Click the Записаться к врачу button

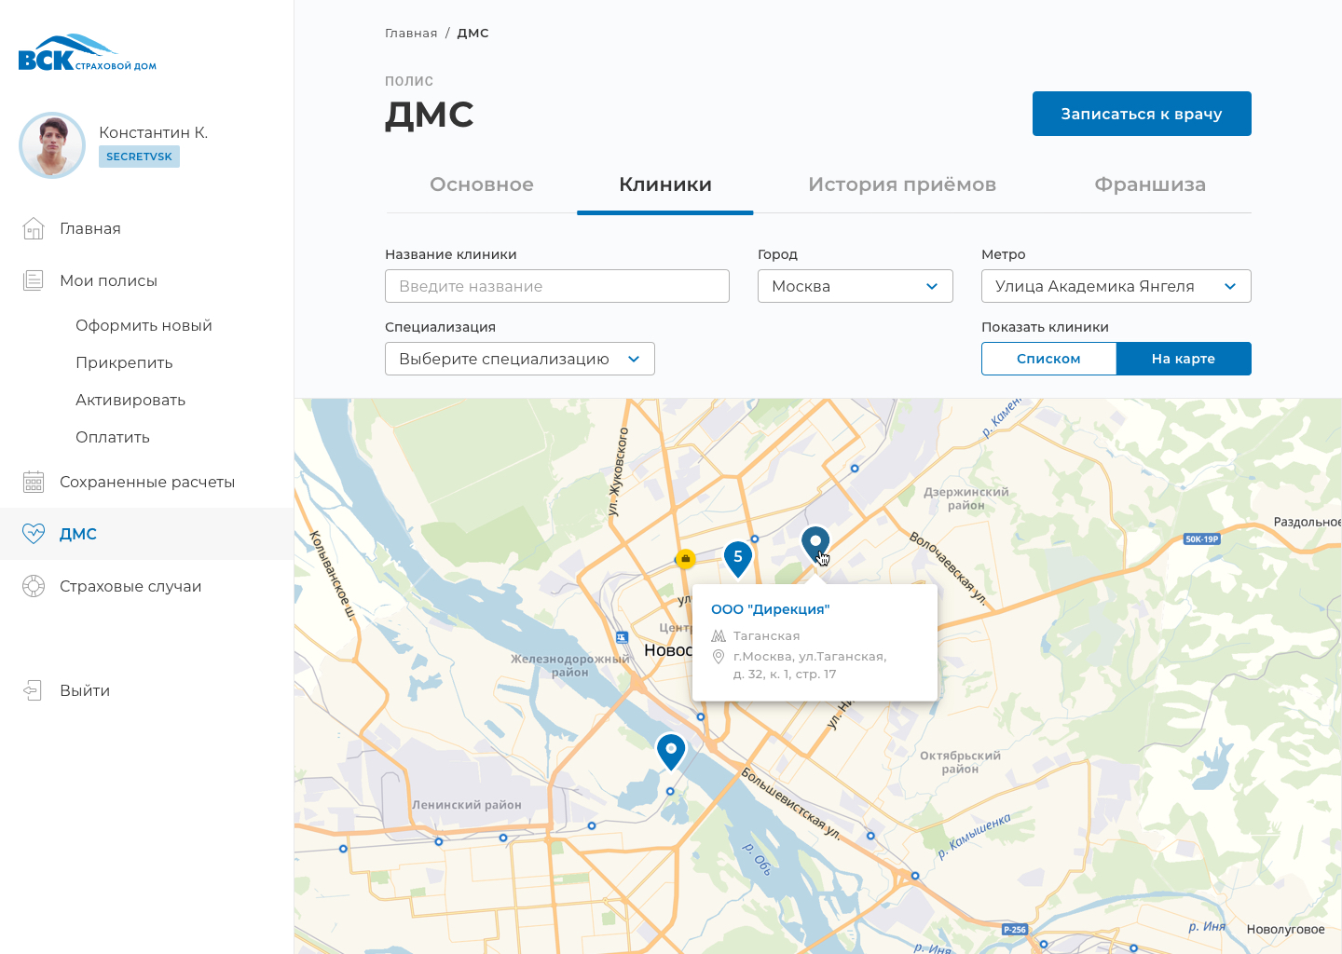click(1142, 114)
